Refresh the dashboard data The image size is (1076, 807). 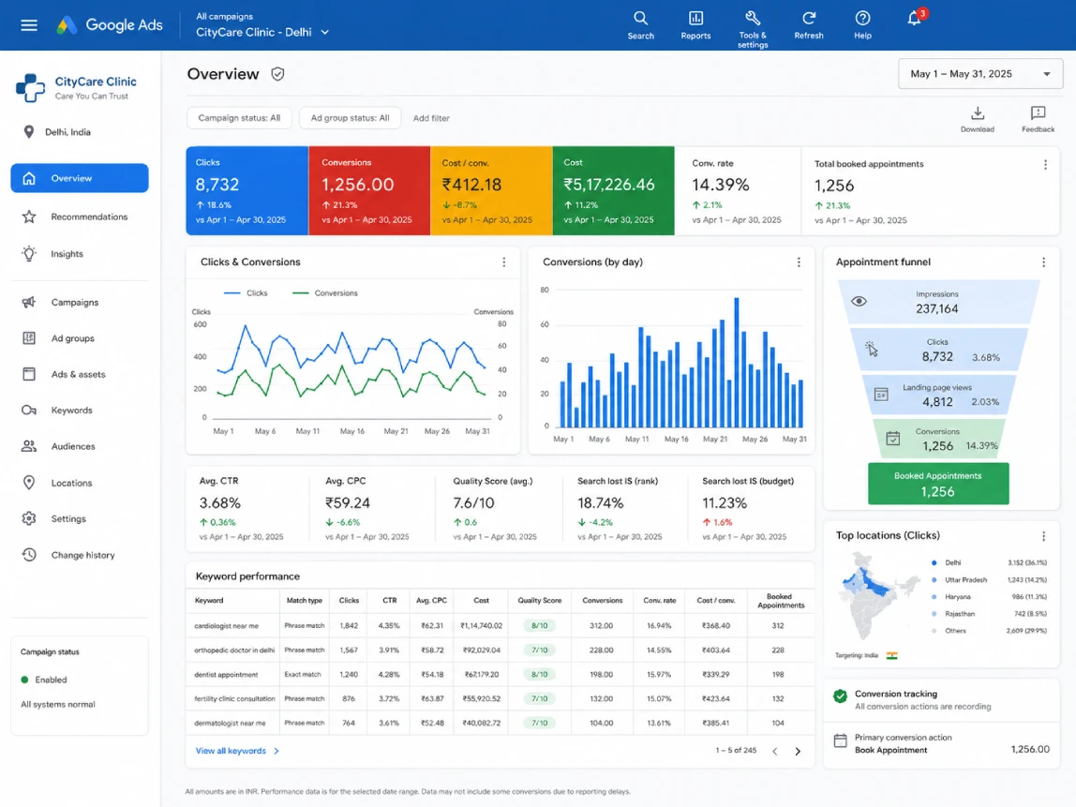[x=808, y=25]
